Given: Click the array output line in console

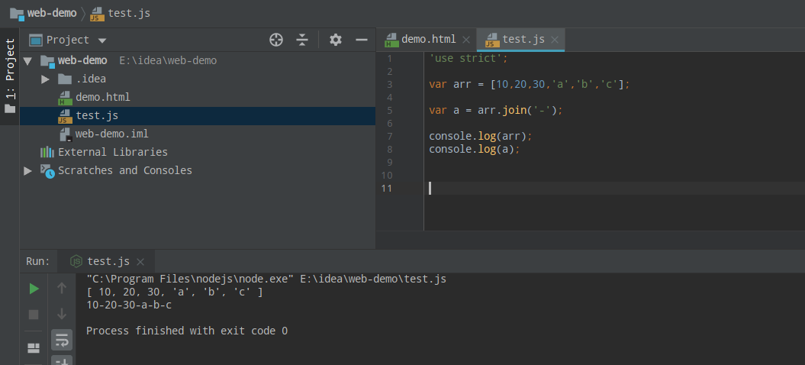Looking at the screenshot, I should (175, 292).
